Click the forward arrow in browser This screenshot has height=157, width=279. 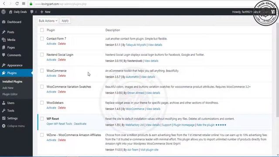click(x=10, y=3)
